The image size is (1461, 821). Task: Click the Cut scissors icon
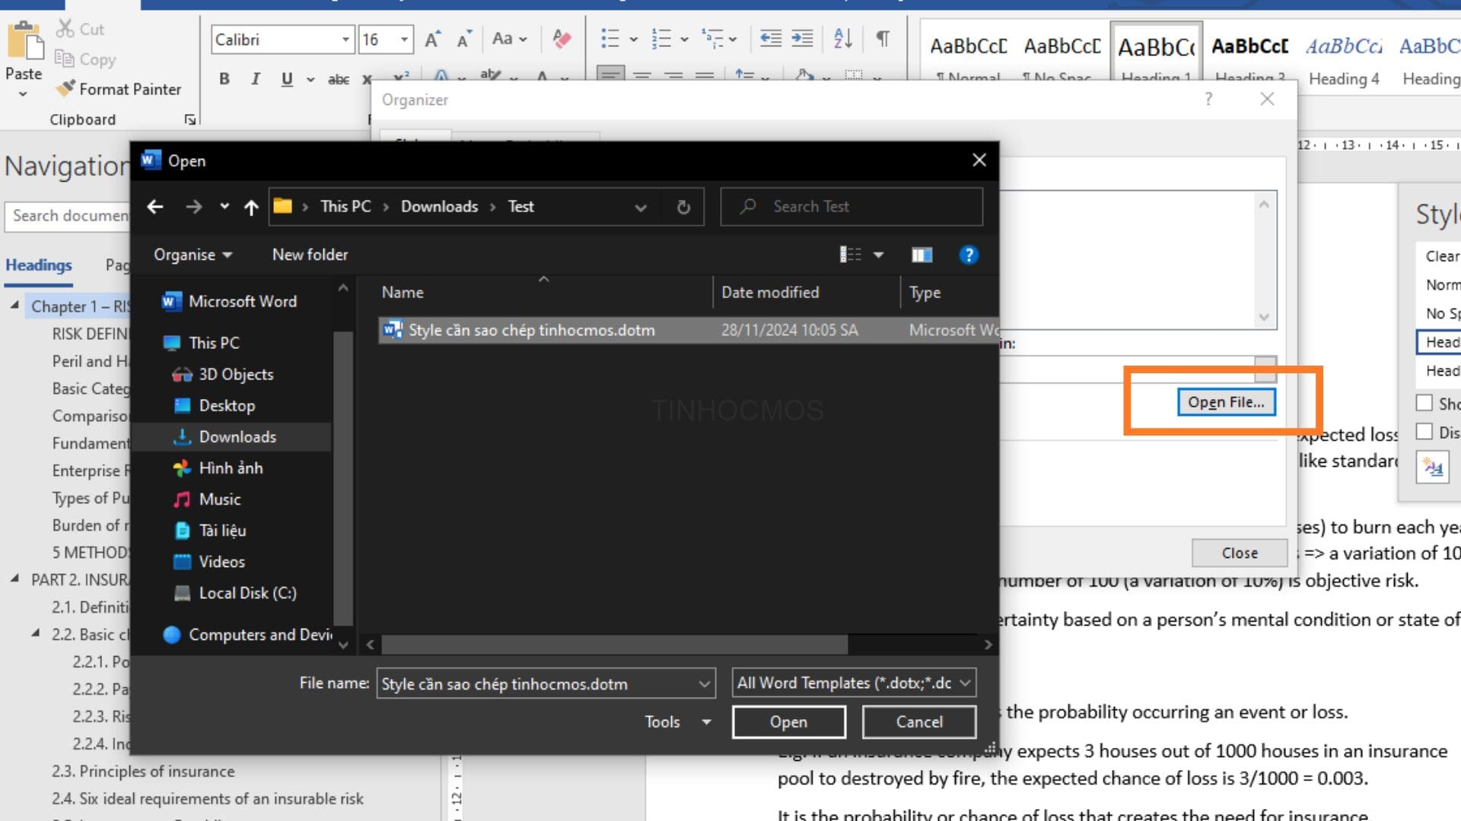coord(65,29)
